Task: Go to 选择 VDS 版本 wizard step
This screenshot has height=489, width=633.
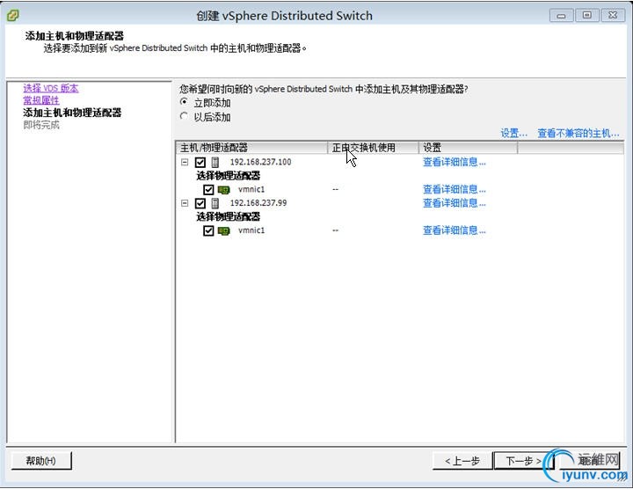Action: (51, 88)
